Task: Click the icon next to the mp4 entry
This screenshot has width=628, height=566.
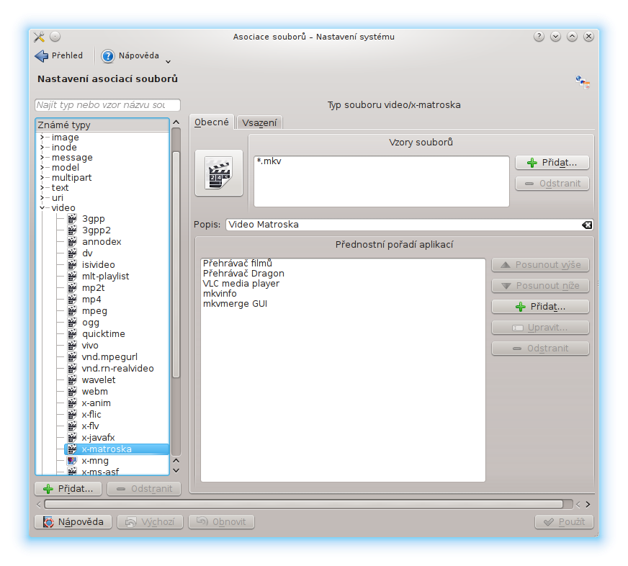Action: tap(72, 300)
